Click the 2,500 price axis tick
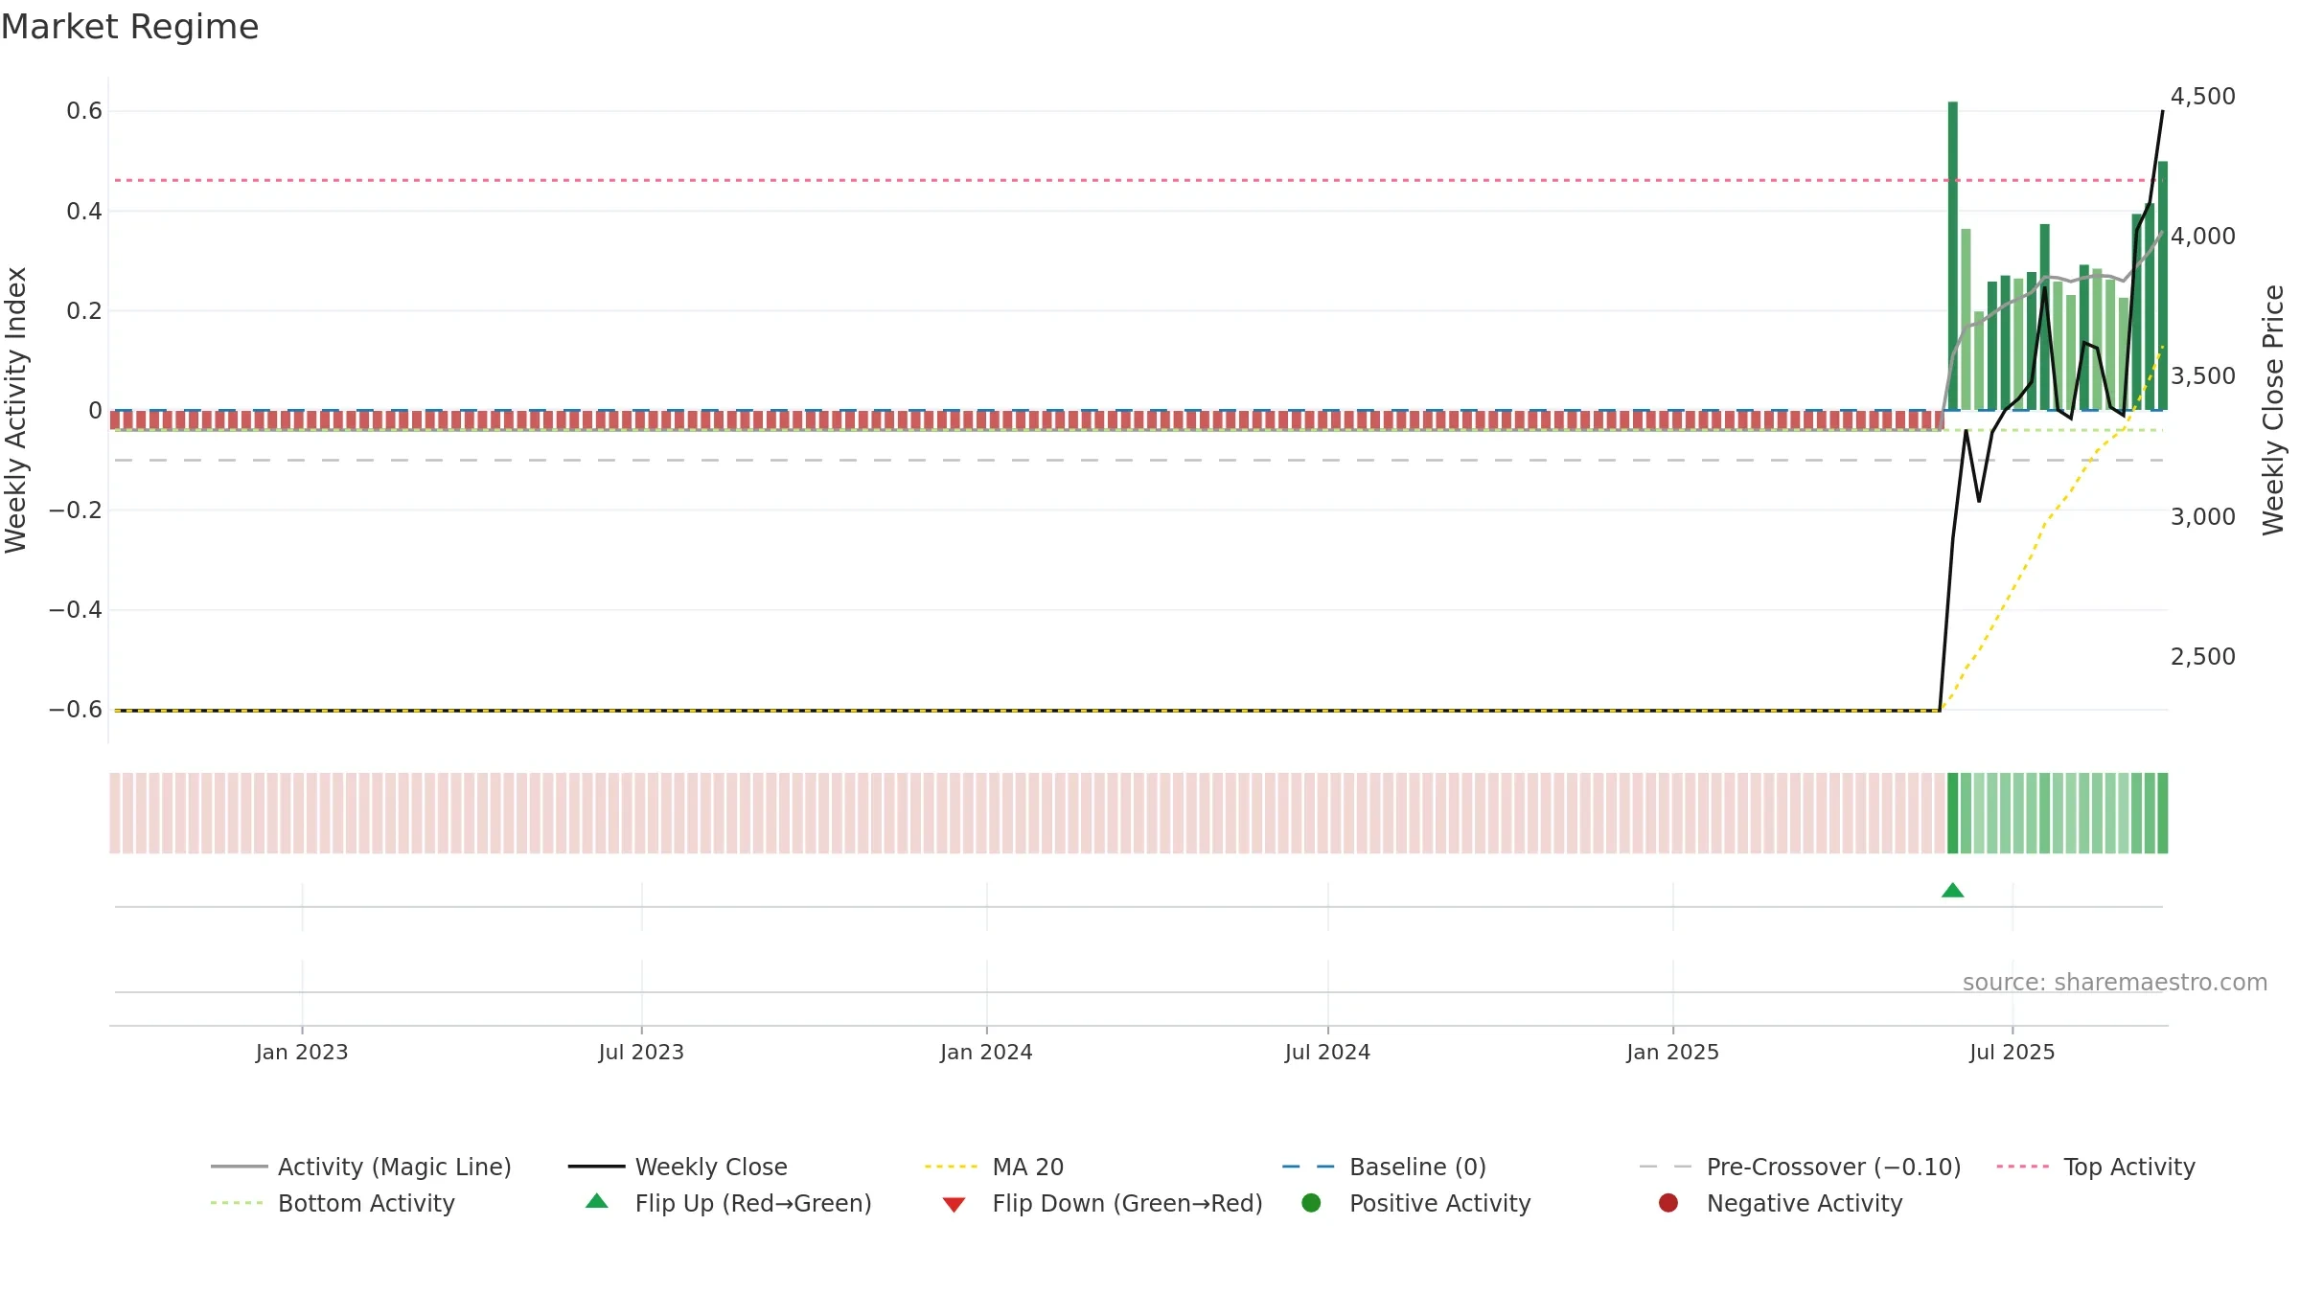The height and width of the screenshot is (1293, 2300). 2202,657
